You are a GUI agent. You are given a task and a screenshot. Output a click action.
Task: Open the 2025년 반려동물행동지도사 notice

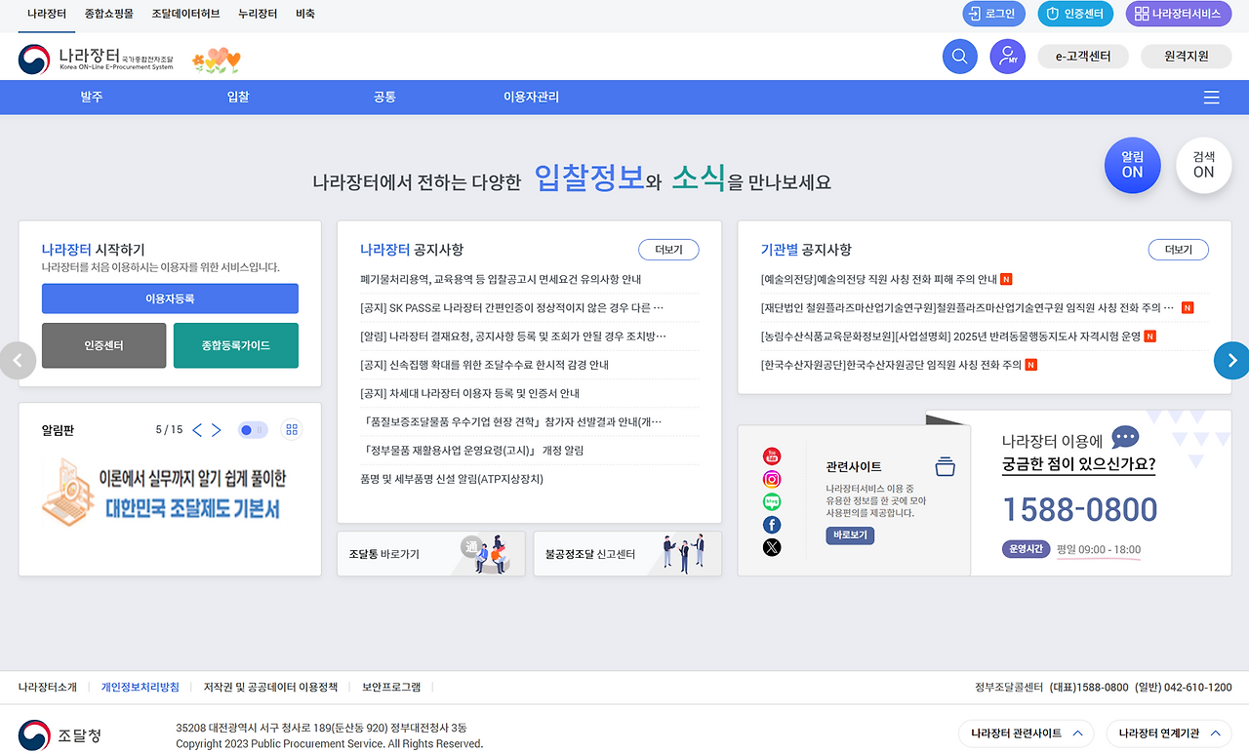pyautogui.click(x=950, y=336)
